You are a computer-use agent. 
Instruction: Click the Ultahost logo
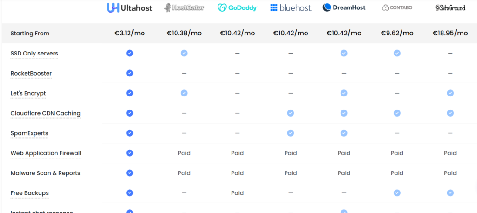click(129, 7)
